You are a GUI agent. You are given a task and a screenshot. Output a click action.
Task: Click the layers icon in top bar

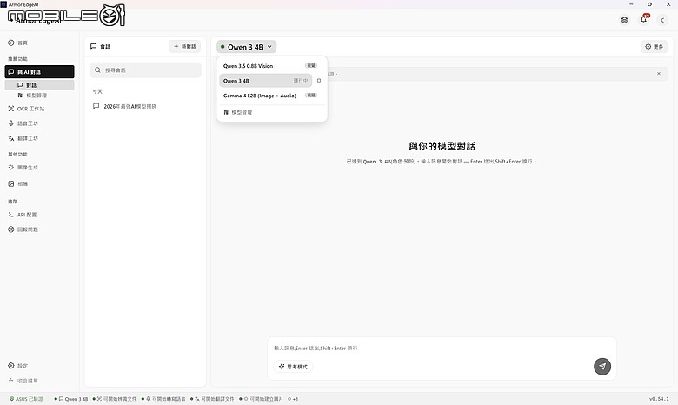[x=624, y=20]
